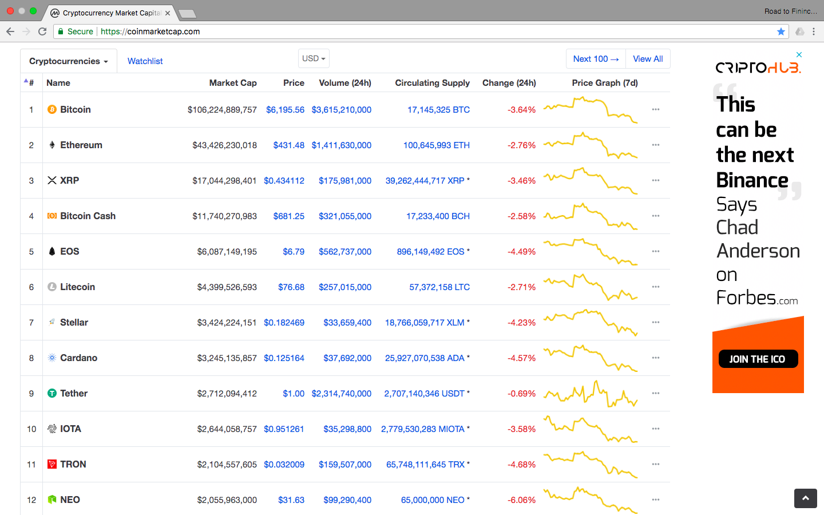Click the Bitcoin coin logo icon

coord(52,109)
